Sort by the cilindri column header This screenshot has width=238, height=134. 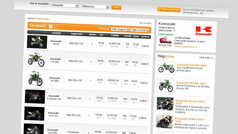(x=92, y=35)
